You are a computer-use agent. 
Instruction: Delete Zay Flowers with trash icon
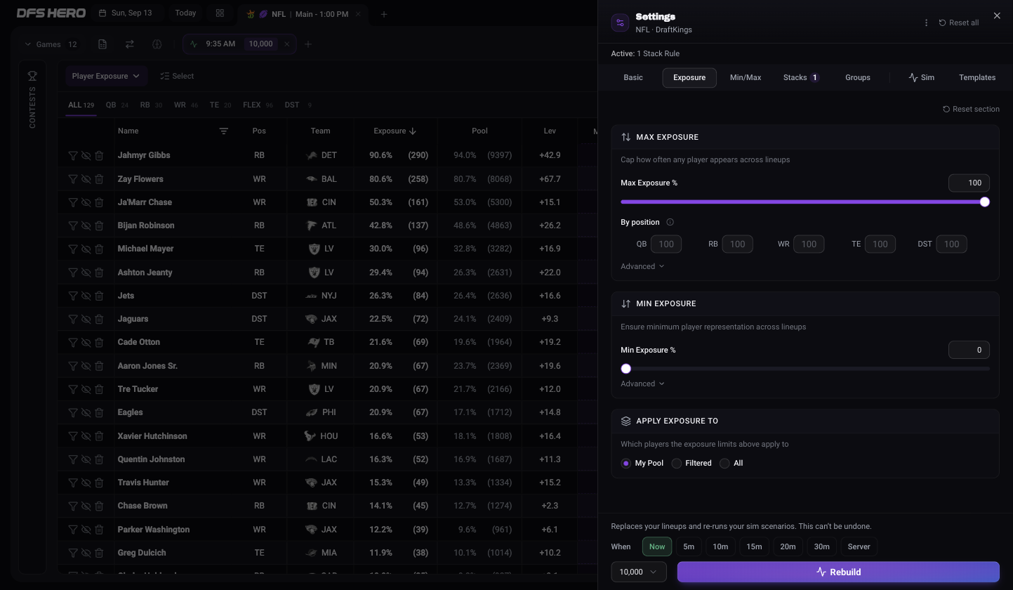99,179
